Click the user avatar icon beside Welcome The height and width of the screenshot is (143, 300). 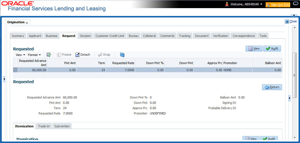pyautogui.click(x=227, y=4)
